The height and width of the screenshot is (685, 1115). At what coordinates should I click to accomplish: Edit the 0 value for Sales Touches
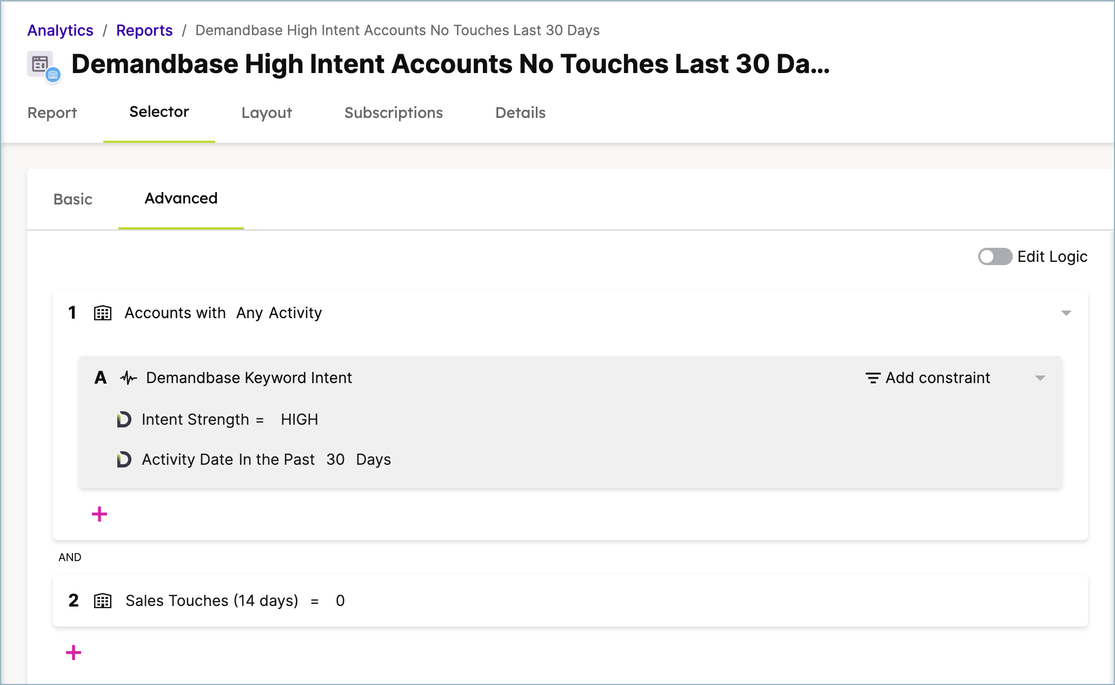click(340, 601)
